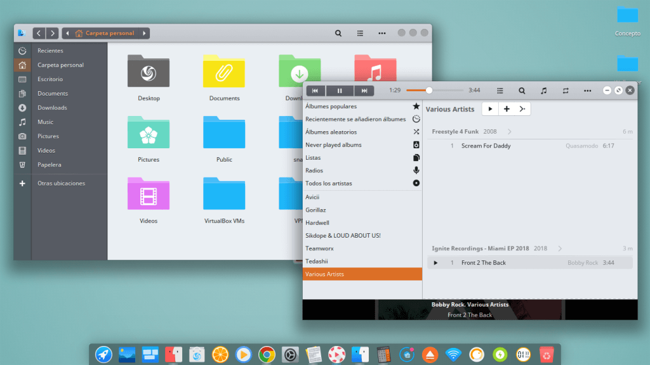The height and width of the screenshot is (365, 650).
Task: Click the Carpeta personal path button
Action: [x=105, y=33]
